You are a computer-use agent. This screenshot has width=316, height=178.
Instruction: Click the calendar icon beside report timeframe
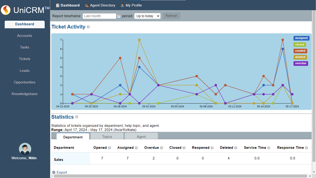pyautogui.click(x=119, y=16)
